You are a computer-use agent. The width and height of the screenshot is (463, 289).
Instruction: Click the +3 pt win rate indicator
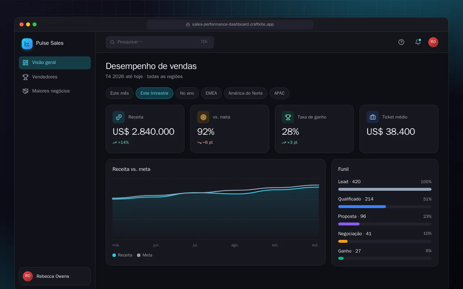coord(290,143)
